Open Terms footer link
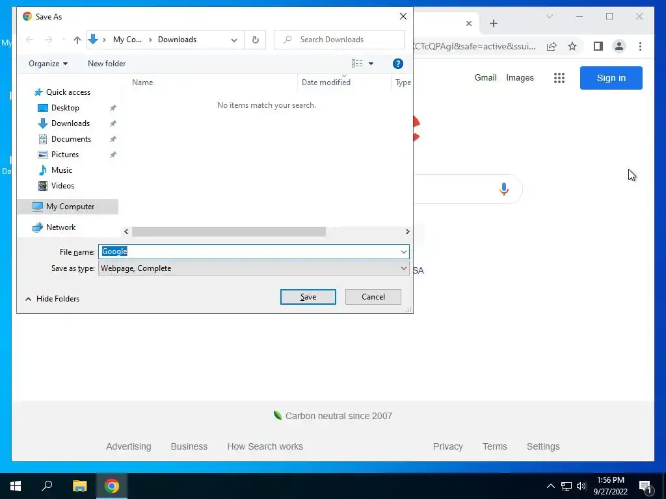 click(494, 446)
